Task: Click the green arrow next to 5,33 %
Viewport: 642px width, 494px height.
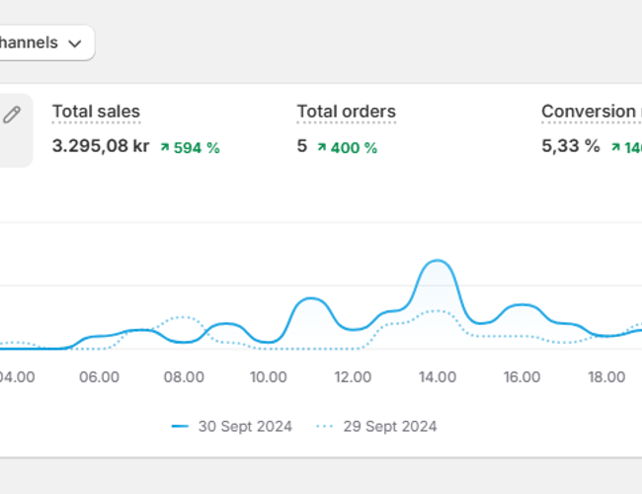Action: coord(615,147)
